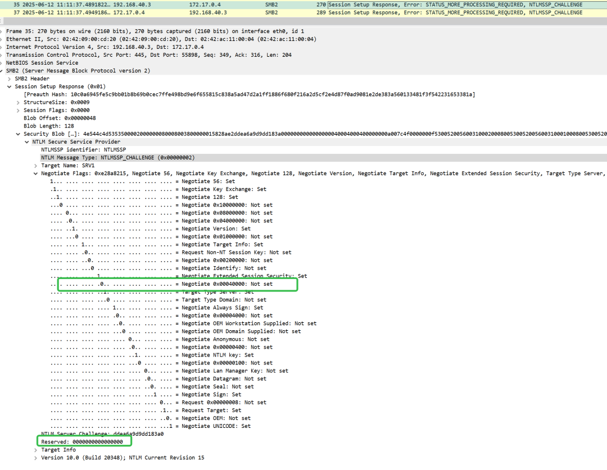
Task: Select Blob Offset 0x00000048 line
Action: (60, 118)
